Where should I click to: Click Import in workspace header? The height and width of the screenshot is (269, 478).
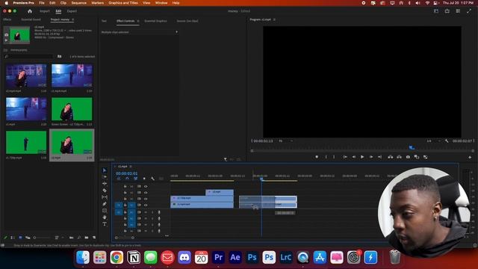click(45, 11)
